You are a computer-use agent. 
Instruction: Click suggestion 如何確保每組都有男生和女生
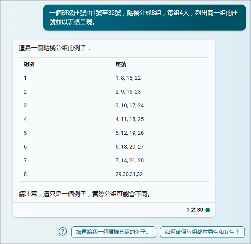202,232
